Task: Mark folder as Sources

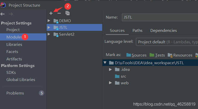Action: click(x=136, y=55)
